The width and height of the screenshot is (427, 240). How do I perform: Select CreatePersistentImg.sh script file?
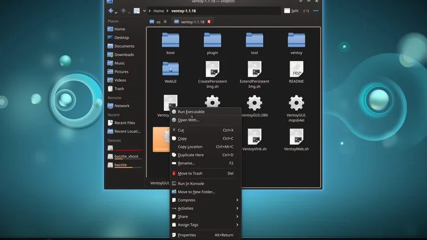pos(212,75)
